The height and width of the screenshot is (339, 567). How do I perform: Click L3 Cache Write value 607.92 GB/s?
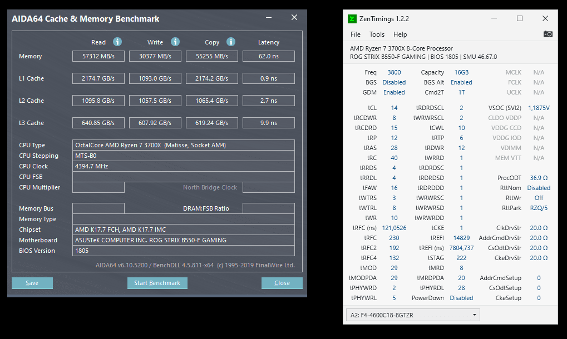click(x=155, y=123)
